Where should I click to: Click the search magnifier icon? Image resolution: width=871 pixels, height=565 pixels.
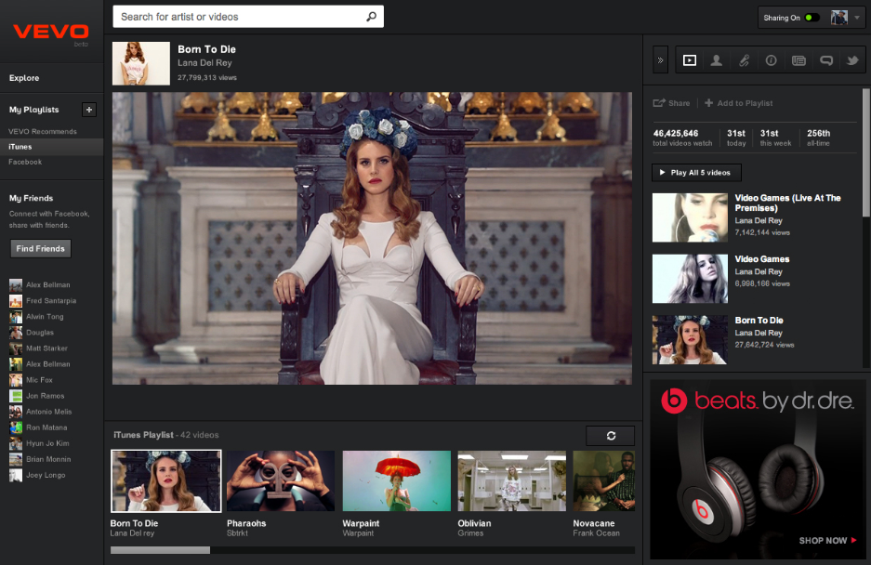tap(371, 17)
